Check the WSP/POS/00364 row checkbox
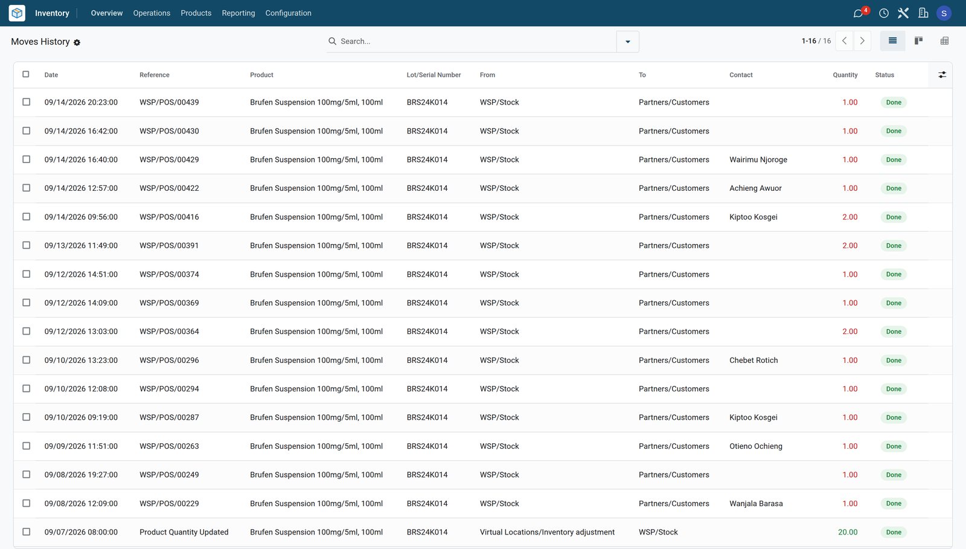Viewport: 966px width, 549px height. [26, 331]
